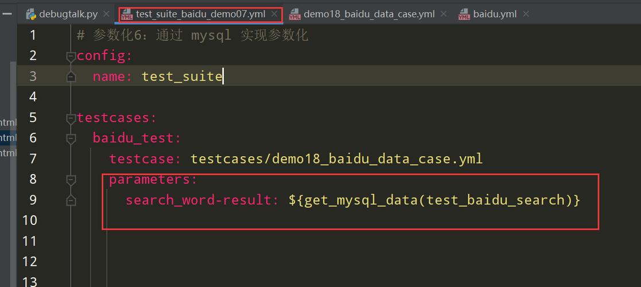Image resolution: width=641 pixels, height=287 pixels.
Task: Close the debugtalk.py editor tab
Action: pyautogui.click(x=106, y=14)
